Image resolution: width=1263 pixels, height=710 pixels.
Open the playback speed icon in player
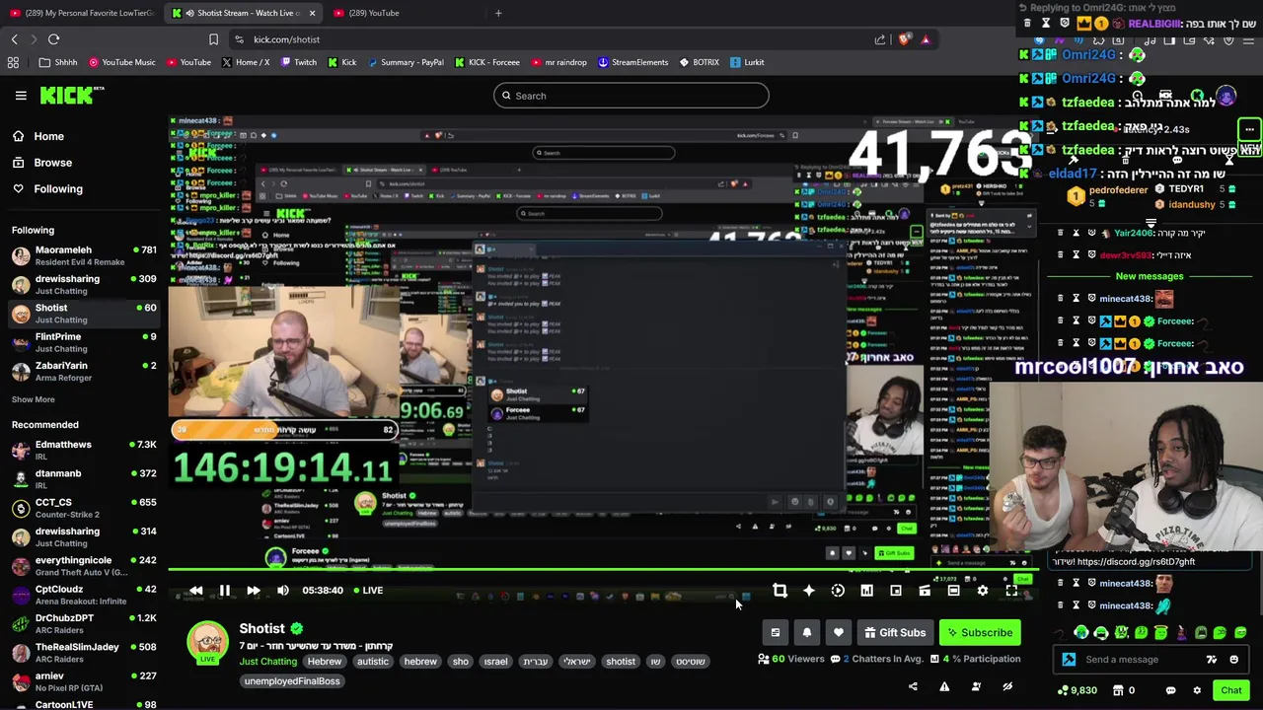coord(838,591)
